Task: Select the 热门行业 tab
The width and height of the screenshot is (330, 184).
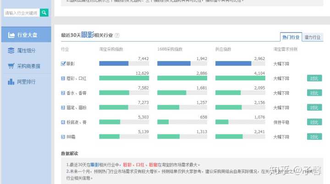Action: click(x=291, y=37)
